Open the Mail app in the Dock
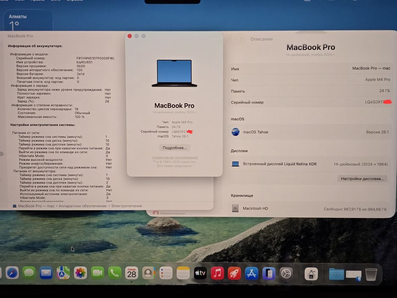Viewport: 397px width, 298px height. click(46, 273)
